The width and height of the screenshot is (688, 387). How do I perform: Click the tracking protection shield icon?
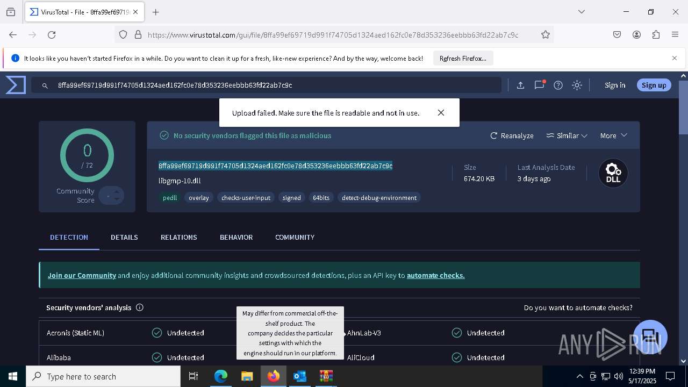[x=123, y=34]
